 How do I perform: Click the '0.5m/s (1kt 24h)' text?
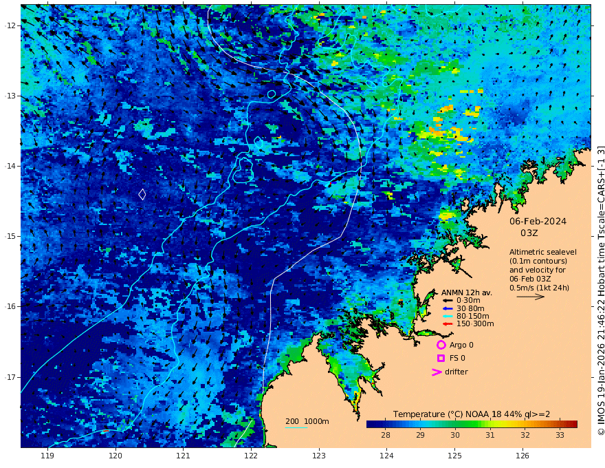(x=539, y=288)
